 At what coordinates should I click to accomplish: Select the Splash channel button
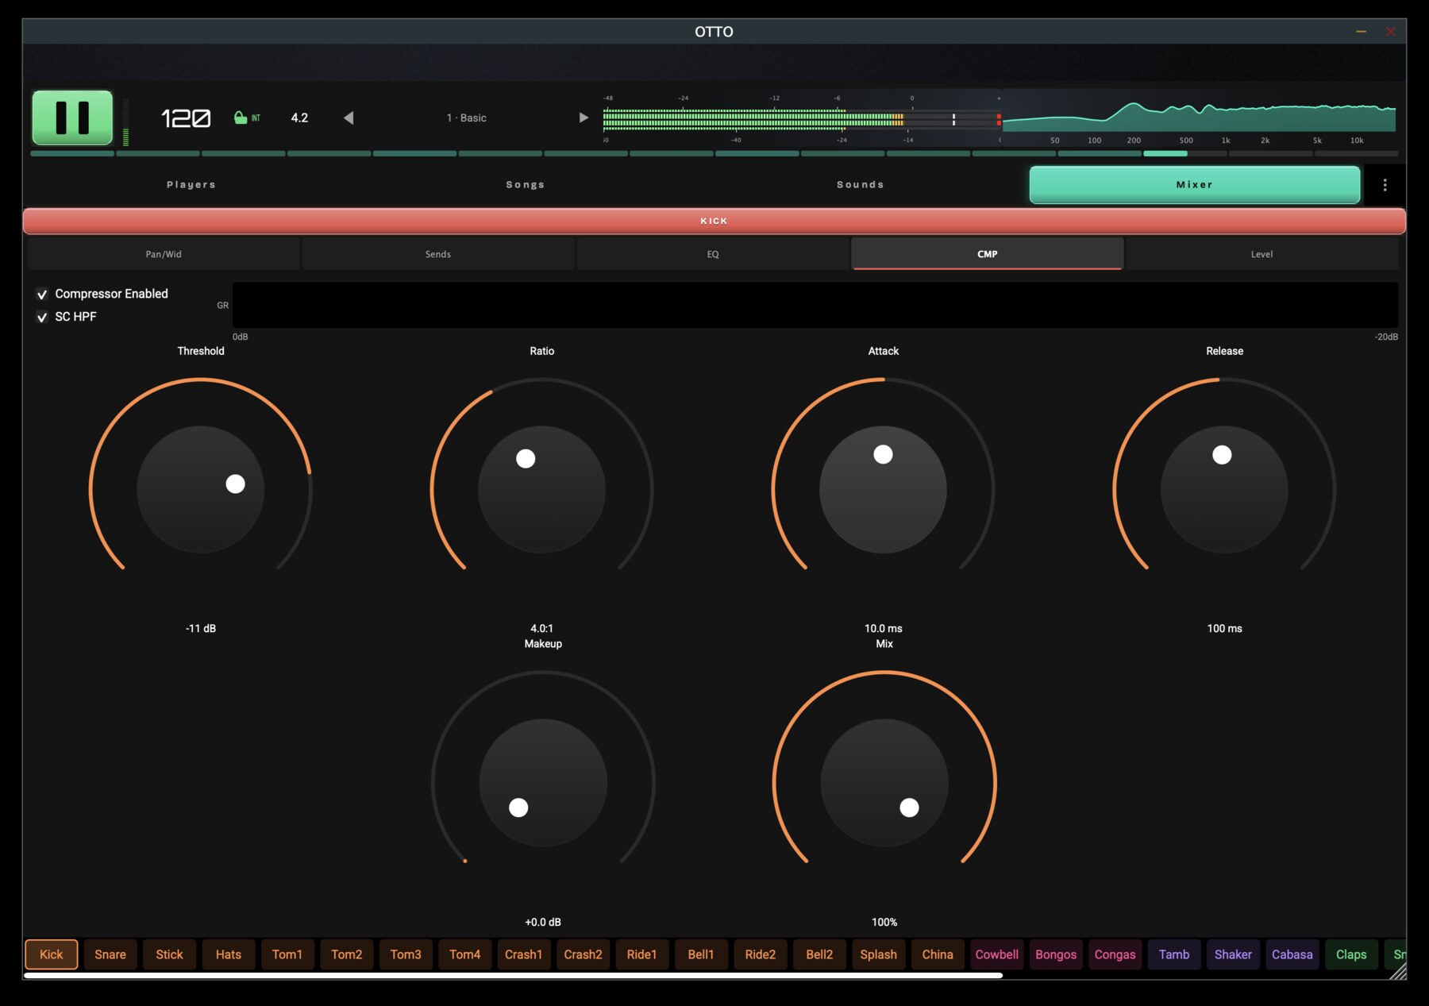click(x=879, y=954)
